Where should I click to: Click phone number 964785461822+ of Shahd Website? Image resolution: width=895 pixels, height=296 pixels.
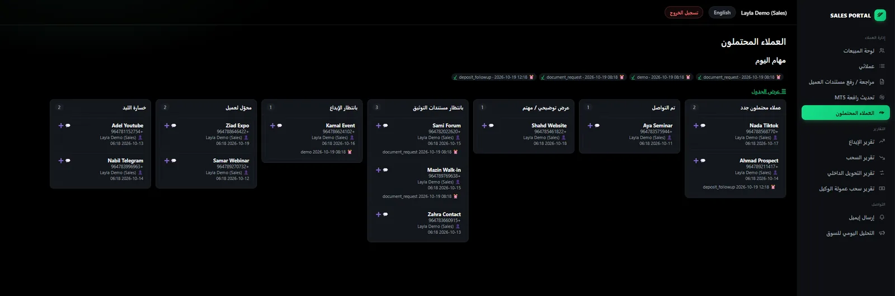coord(550,132)
